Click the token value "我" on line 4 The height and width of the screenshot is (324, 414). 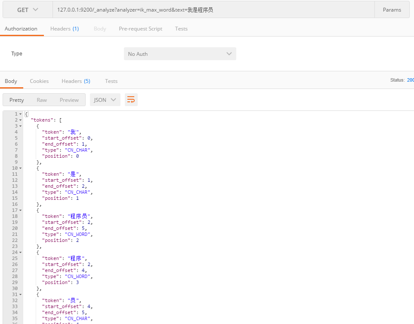point(73,132)
